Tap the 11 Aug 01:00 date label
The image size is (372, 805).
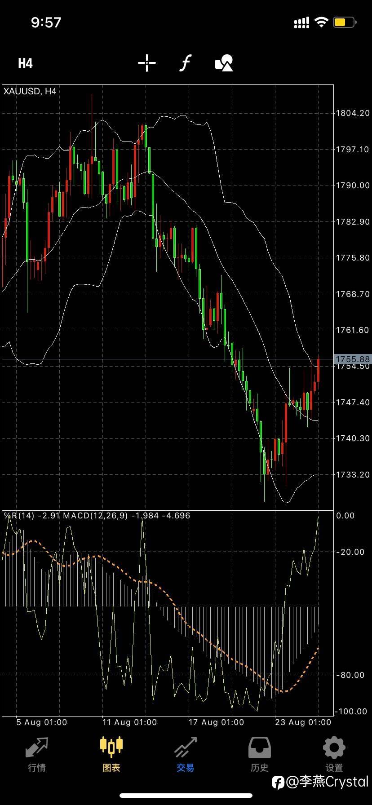click(129, 722)
